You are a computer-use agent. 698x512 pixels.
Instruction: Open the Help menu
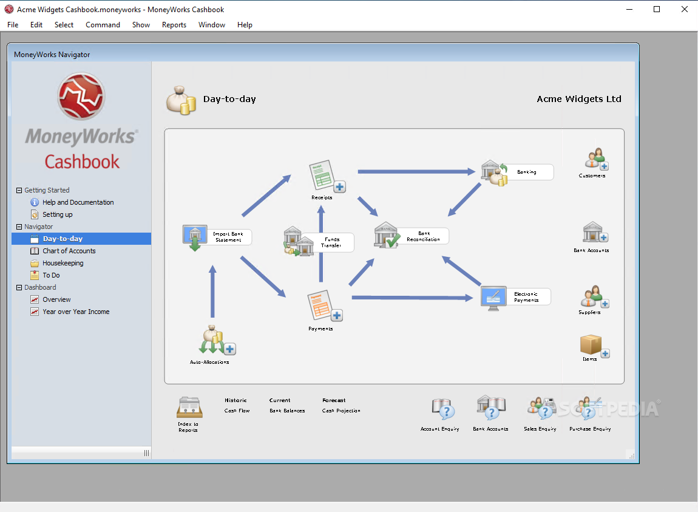(x=245, y=25)
